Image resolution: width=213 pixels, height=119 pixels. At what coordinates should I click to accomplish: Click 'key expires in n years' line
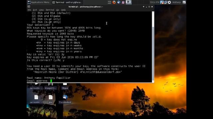coord(59,52)
